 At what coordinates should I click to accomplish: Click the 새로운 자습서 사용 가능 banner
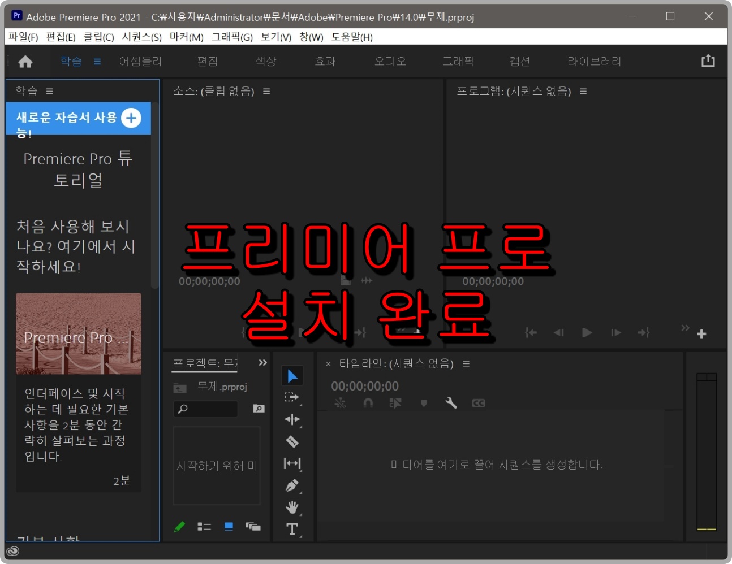point(78,119)
